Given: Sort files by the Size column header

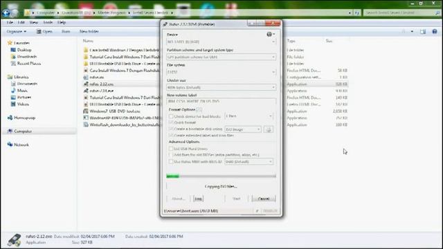Looking at the screenshot, I should [x=329, y=41].
